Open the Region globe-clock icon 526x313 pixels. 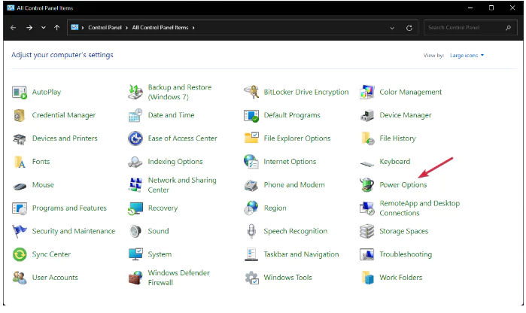click(x=251, y=208)
